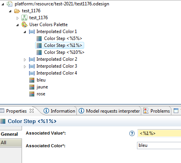Click the Color Step <%5%> icon
The width and height of the screenshot is (181, 163).
(39, 38)
